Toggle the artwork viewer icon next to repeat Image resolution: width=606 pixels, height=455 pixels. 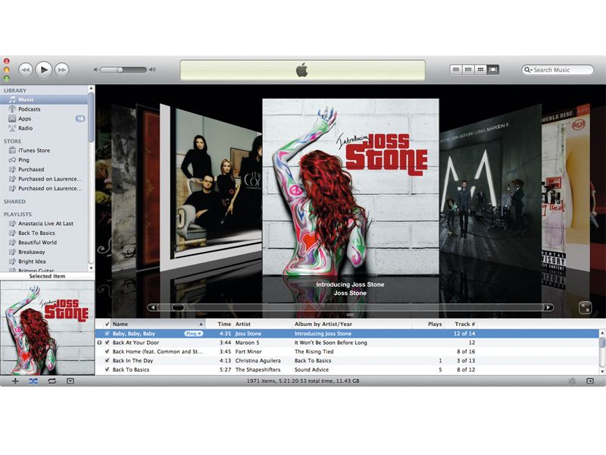coord(70,381)
